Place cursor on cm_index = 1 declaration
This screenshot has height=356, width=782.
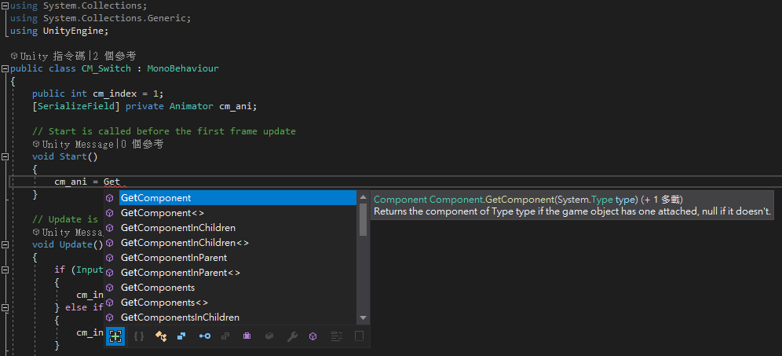97,94
